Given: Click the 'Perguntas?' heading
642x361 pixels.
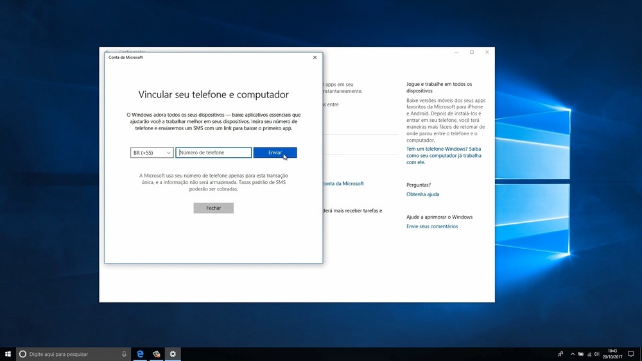Looking at the screenshot, I should (x=419, y=185).
